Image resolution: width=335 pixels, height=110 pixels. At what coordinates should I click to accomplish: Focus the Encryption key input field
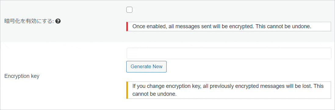click(x=229, y=53)
